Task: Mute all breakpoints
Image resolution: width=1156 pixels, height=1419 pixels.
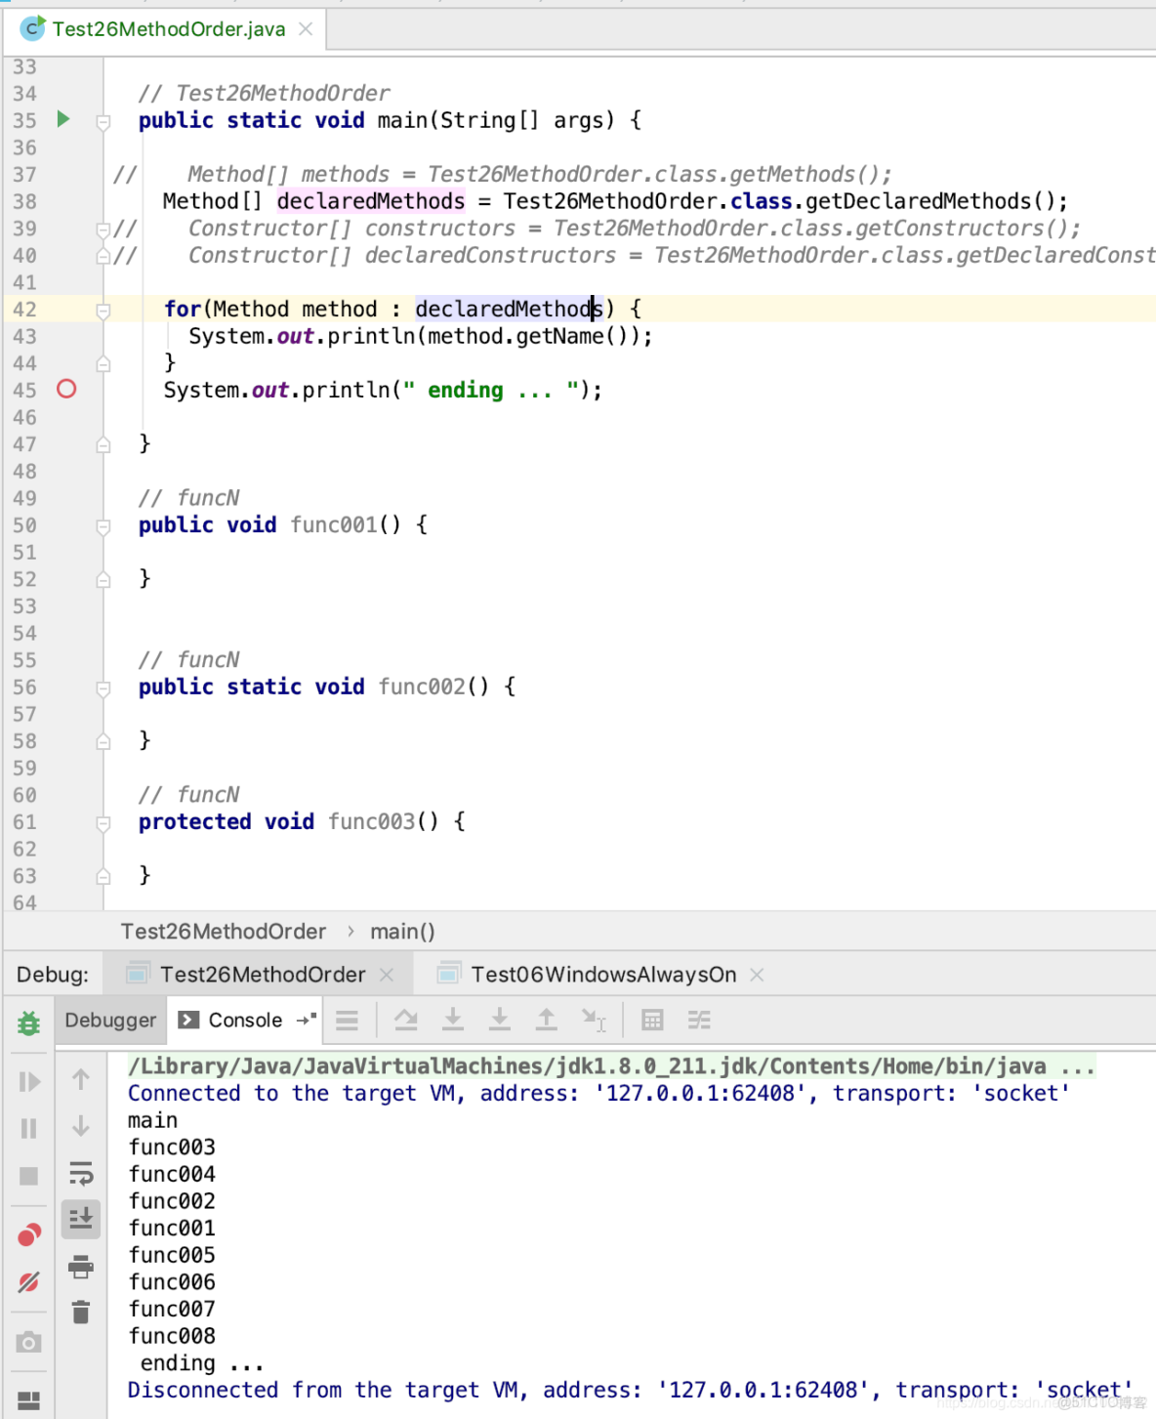Action: click(x=28, y=1281)
